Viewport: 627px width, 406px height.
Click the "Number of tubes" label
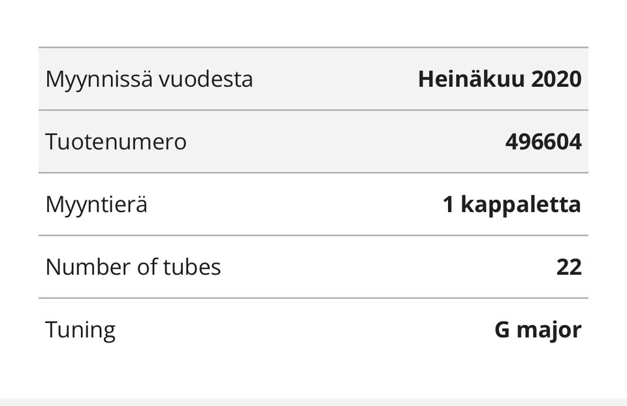pos(133,267)
